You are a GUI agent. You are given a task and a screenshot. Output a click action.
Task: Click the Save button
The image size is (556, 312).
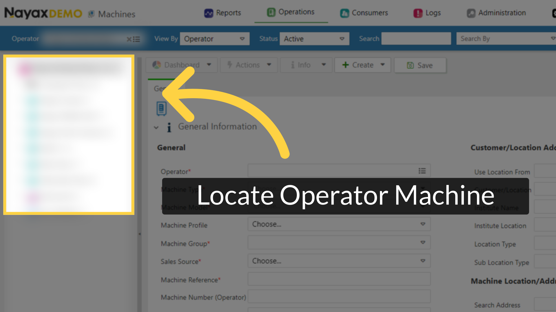(420, 65)
